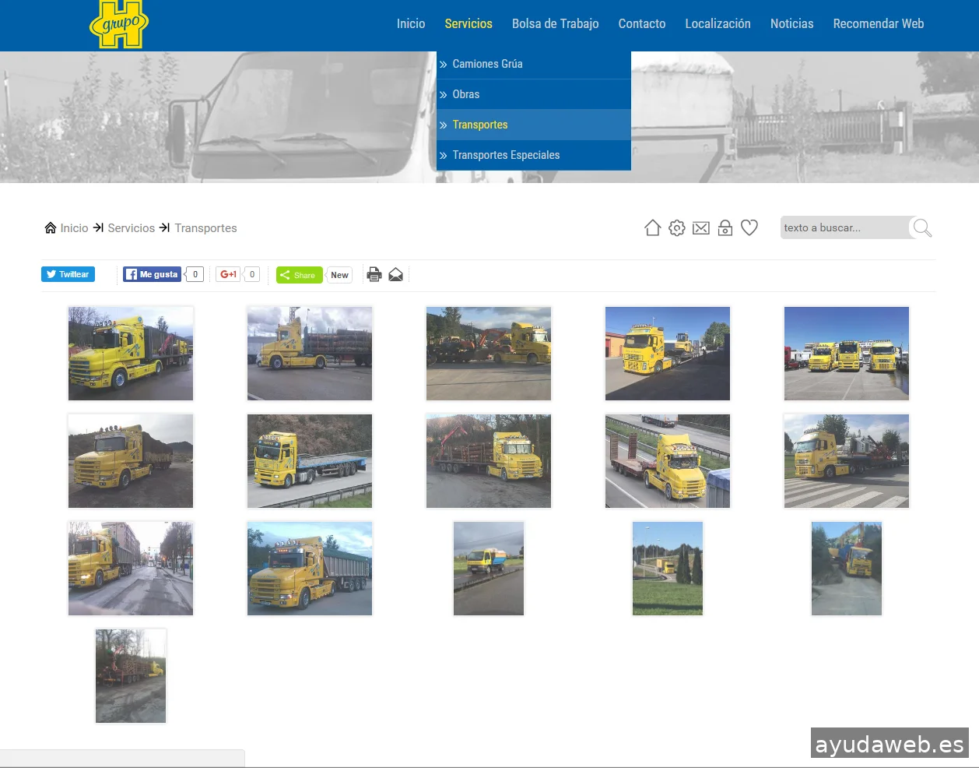Click the Grupo H logo
This screenshot has width=979, height=768.
click(x=119, y=24)
